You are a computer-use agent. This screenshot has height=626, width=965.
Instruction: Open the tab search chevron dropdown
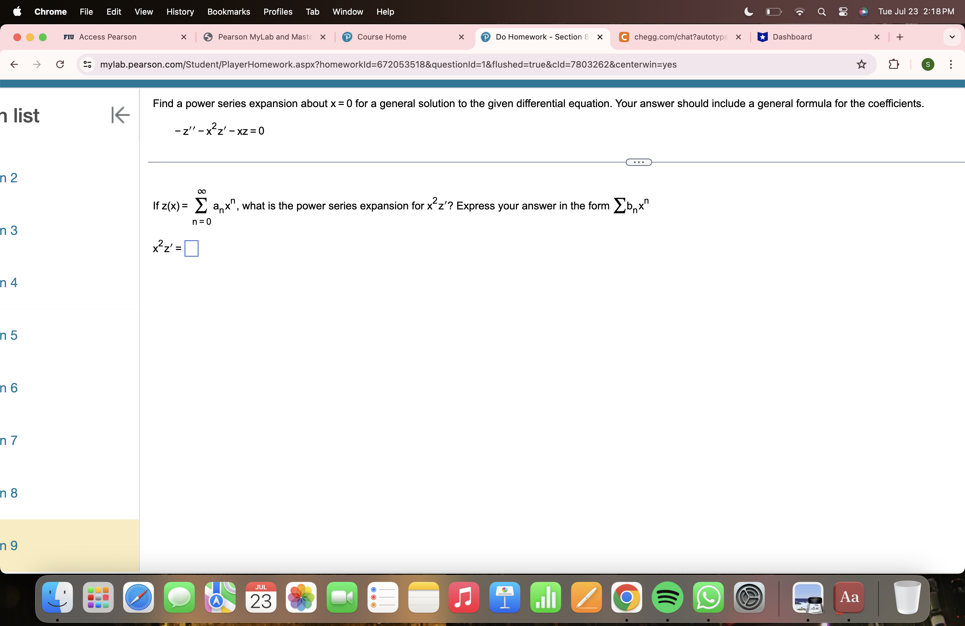[953, 37]
